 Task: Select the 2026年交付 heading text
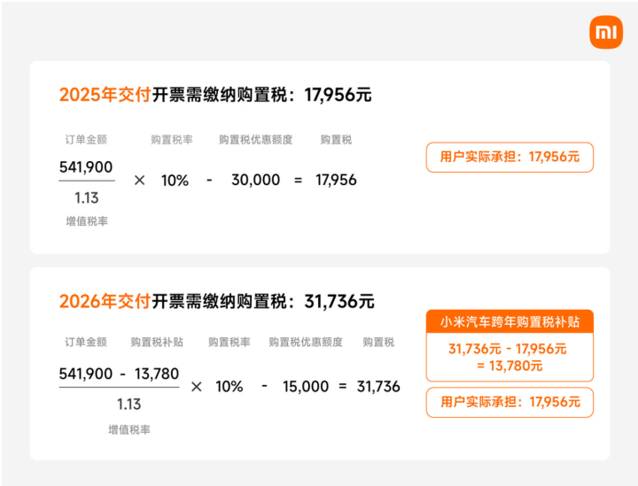coord(105,302)
